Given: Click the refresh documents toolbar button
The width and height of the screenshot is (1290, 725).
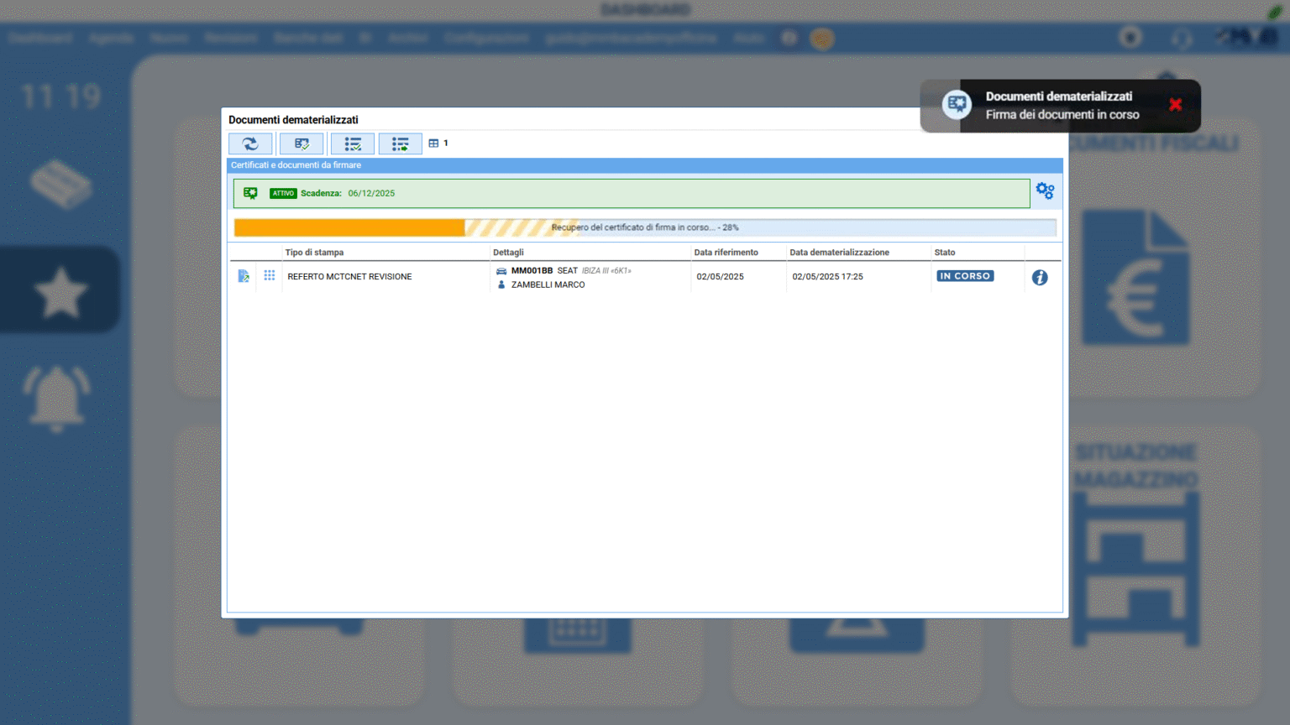Looking at the screenshot, I should click(250, 144).
